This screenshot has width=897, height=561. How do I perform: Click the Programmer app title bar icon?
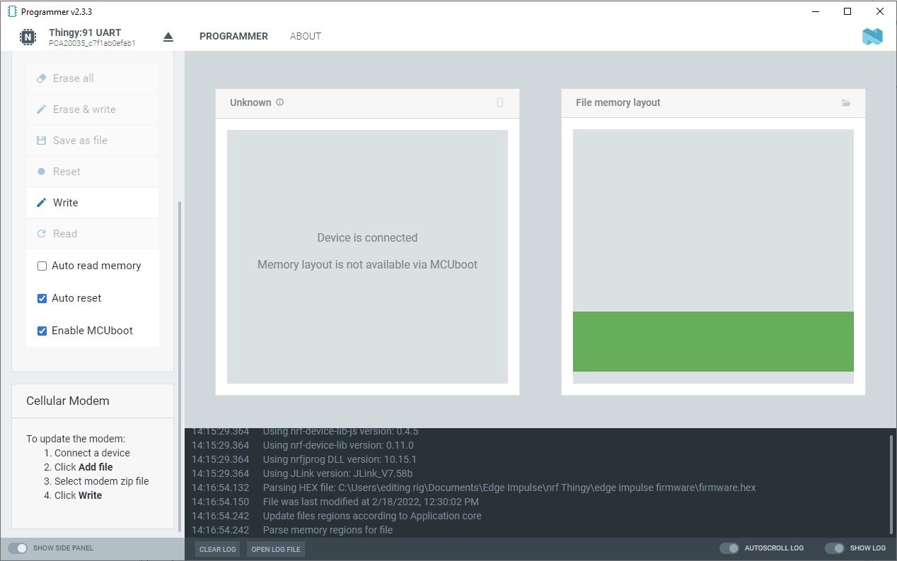(x=11, y=12)
